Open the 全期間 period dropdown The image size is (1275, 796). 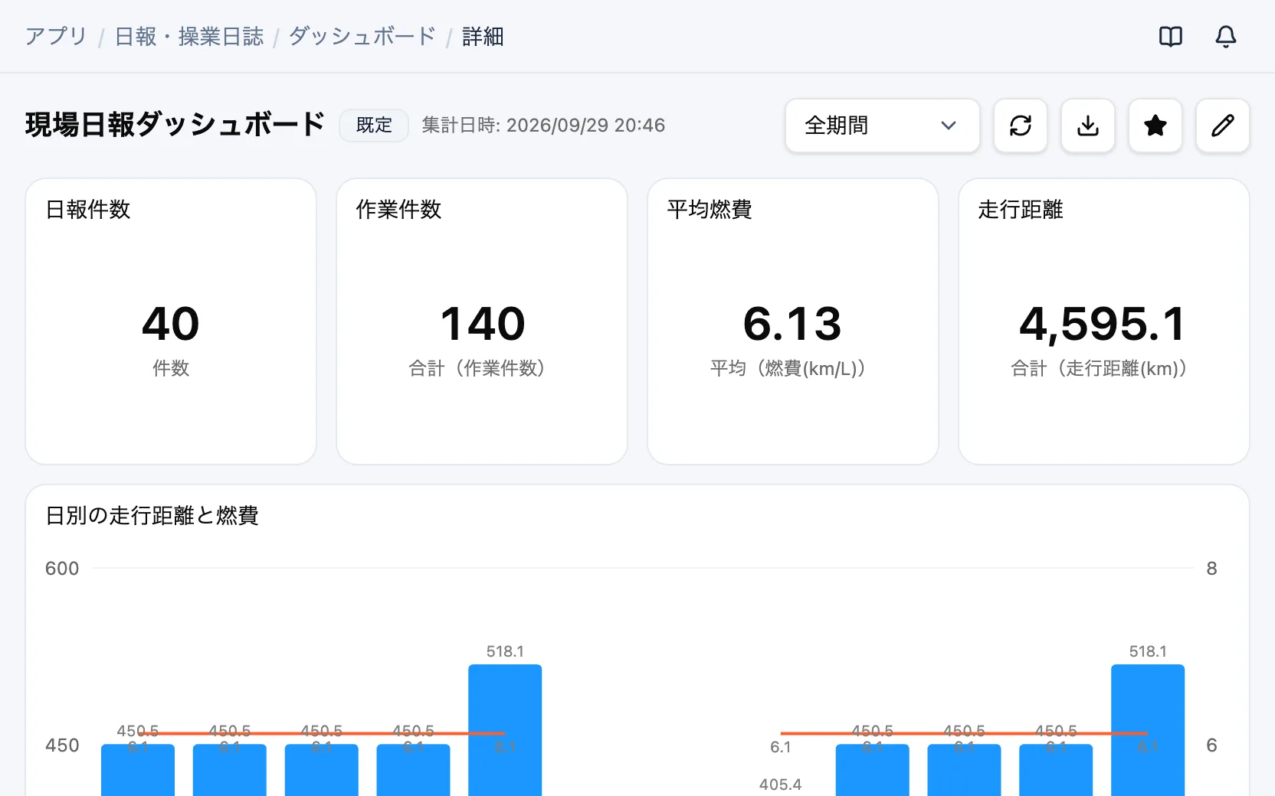click(883, 126)
